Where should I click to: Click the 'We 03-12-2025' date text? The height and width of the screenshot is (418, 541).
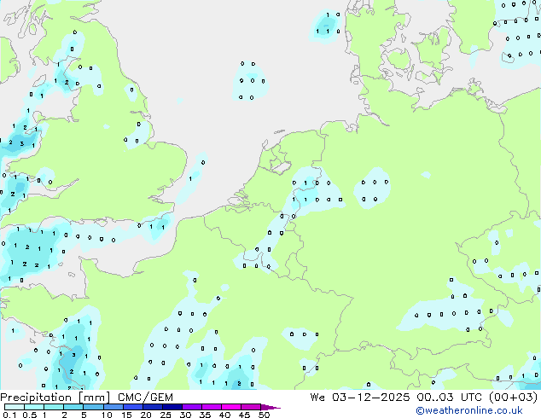(360, 398)
